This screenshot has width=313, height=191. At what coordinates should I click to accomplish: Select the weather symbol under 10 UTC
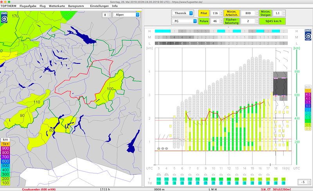point(213,175)
